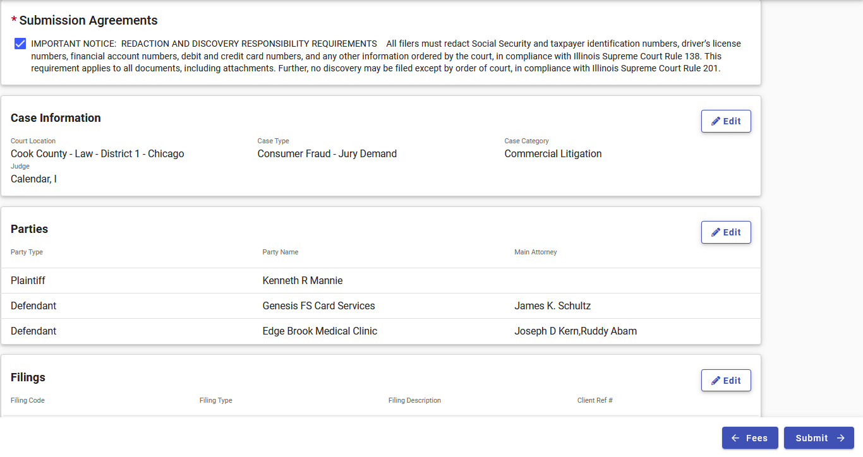Click the left arrow icon on Fees button

[737, 437]
